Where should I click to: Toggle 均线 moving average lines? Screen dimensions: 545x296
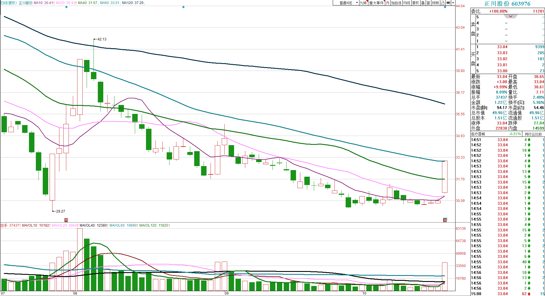click(x=406, y=3)
